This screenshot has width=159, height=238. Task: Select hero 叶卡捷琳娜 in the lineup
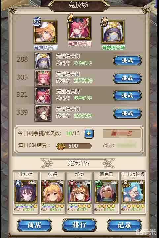pos(133,192)
